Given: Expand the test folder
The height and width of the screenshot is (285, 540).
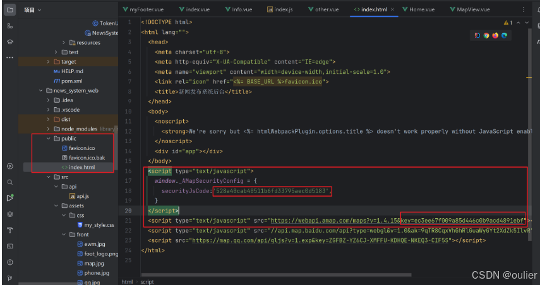Looking at the screenshot, I should tap(56, 52).
